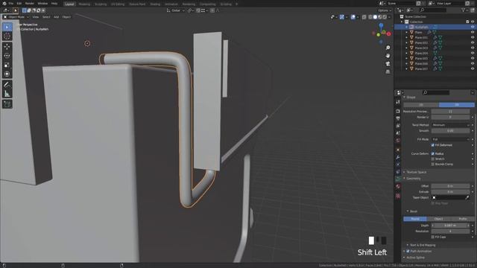
Task: Open the Object Data curve properties tab
Action: tap(398, 179)
